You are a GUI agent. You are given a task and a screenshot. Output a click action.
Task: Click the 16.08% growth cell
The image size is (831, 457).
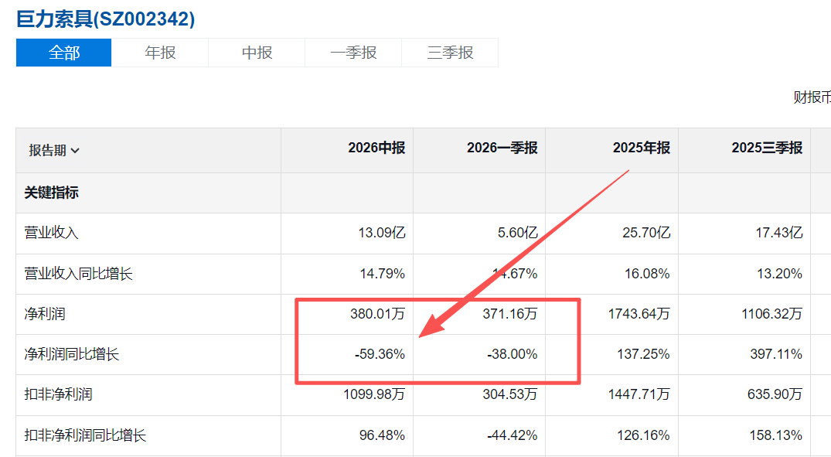(x=647, y=274)
